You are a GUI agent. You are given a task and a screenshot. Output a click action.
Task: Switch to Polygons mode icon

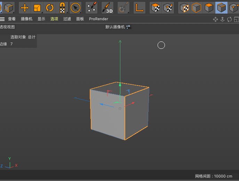(x=209, y=8)
